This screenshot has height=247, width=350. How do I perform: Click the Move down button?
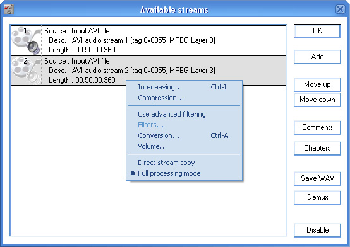pos(317,100)
